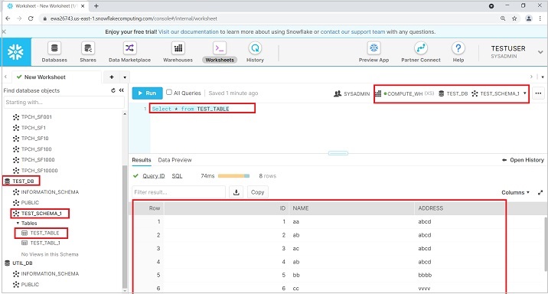This screenshot has width=548, height=294.
Task: Open the Databases page icon
Action: click(x=54, y=48)
